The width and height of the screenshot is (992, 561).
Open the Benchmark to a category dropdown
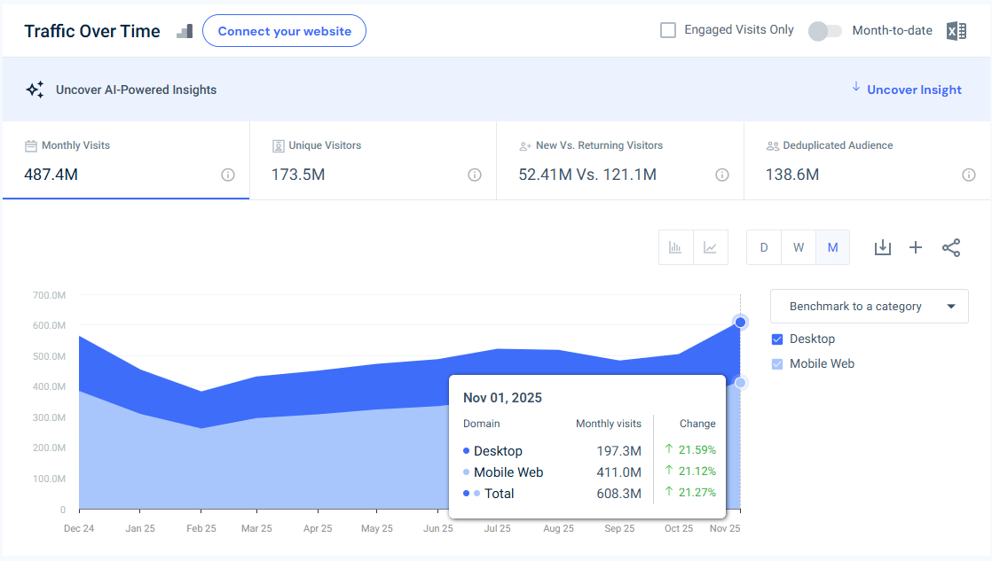tap(869, 306)
